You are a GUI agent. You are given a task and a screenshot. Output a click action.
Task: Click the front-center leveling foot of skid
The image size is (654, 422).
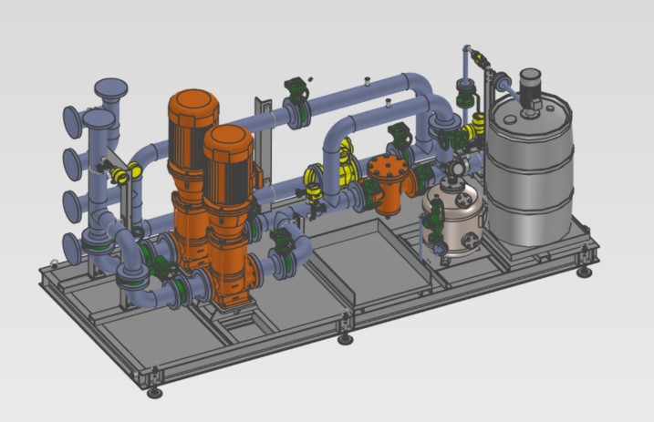(345, 338)
